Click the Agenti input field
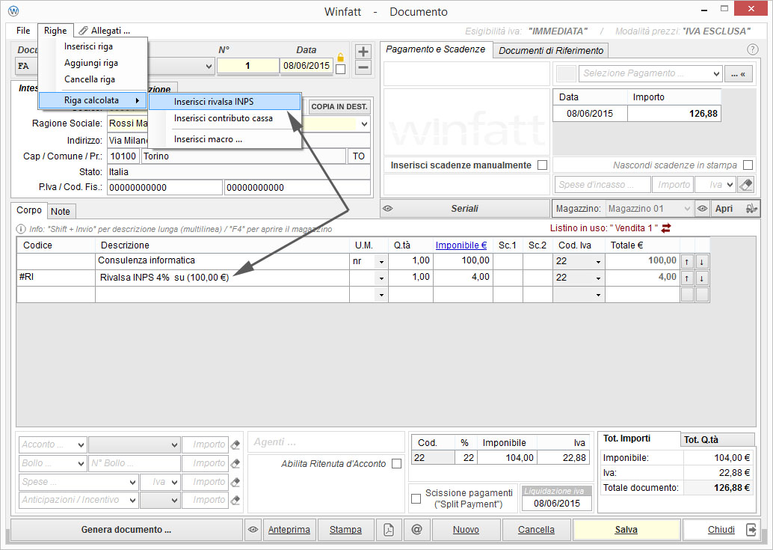Screen dimensions: 773x550 click(x=327, y=442)
